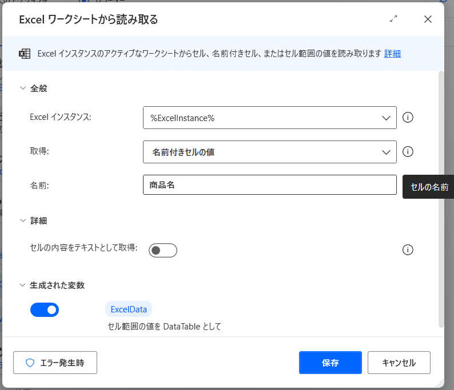Click the ExcelData variable chip

pyautogui.click(x=129, y=309)
